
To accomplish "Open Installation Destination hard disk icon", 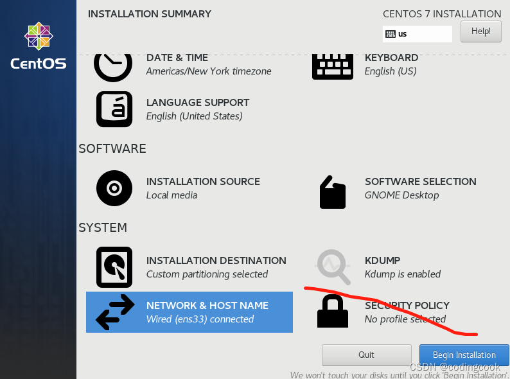I will coord(114,267).
